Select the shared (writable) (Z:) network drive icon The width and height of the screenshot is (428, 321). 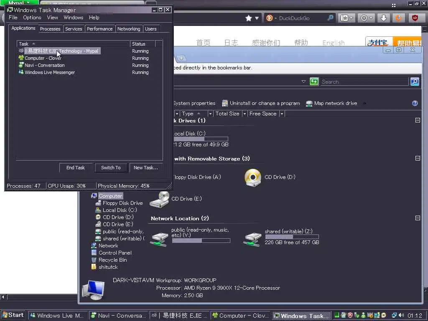click(252, 239)
